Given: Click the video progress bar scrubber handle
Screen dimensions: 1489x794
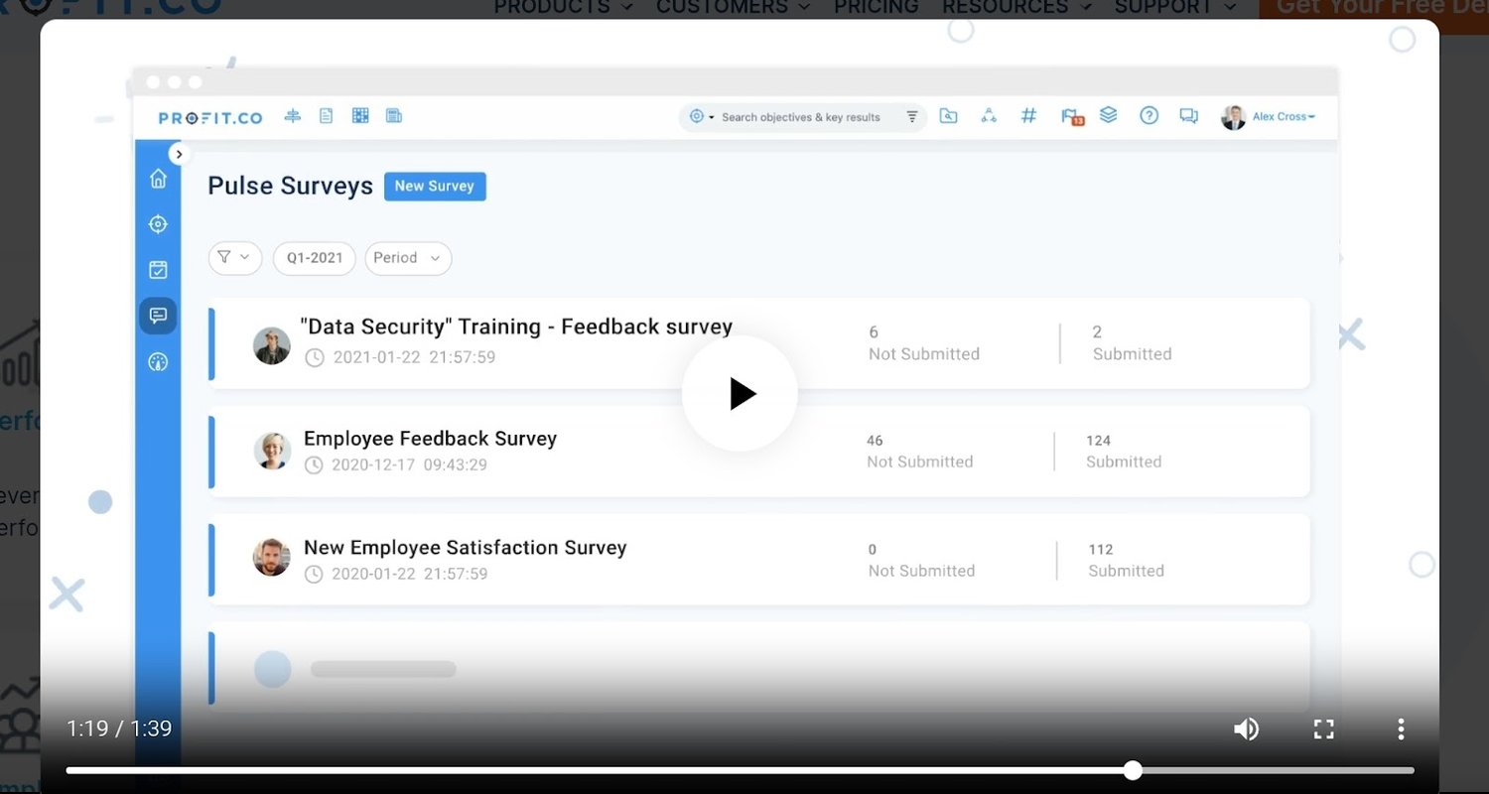Looking at the screenshot, I should click(1133, 770).
